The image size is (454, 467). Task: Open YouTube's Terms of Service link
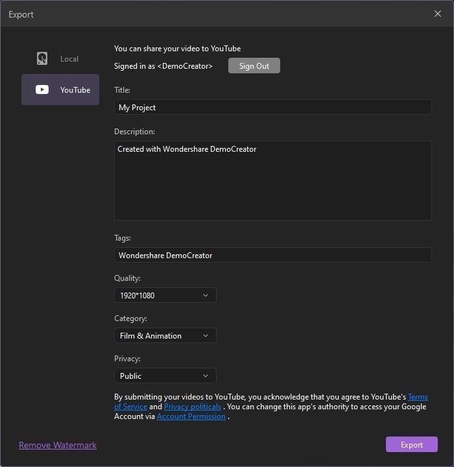point(417,397)
